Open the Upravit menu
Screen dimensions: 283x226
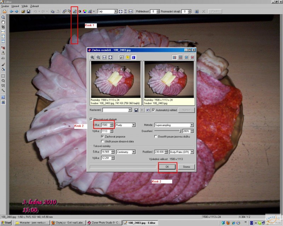[x=15, y=6]
